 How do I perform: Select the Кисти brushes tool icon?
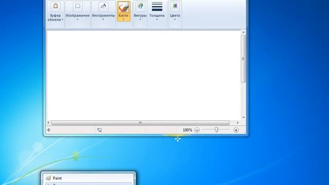123,7
